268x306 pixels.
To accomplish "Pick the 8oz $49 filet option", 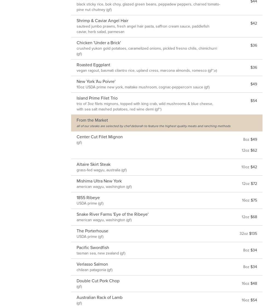I will pyautogui.click(x=250, y=140).
